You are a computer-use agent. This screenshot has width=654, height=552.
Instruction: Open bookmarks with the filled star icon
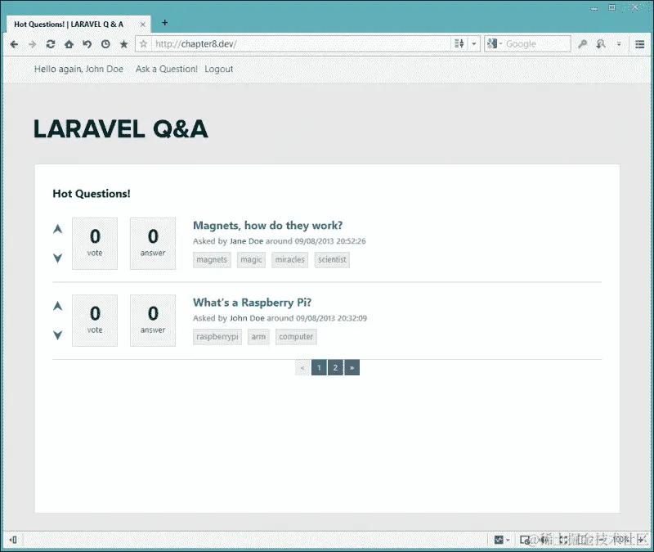[x=124, y=44]
